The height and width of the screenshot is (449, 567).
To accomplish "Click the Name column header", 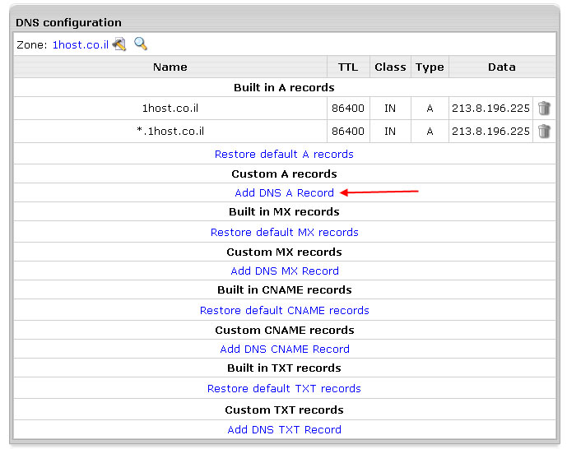I will pyautogui.click(x=170, y=67).
